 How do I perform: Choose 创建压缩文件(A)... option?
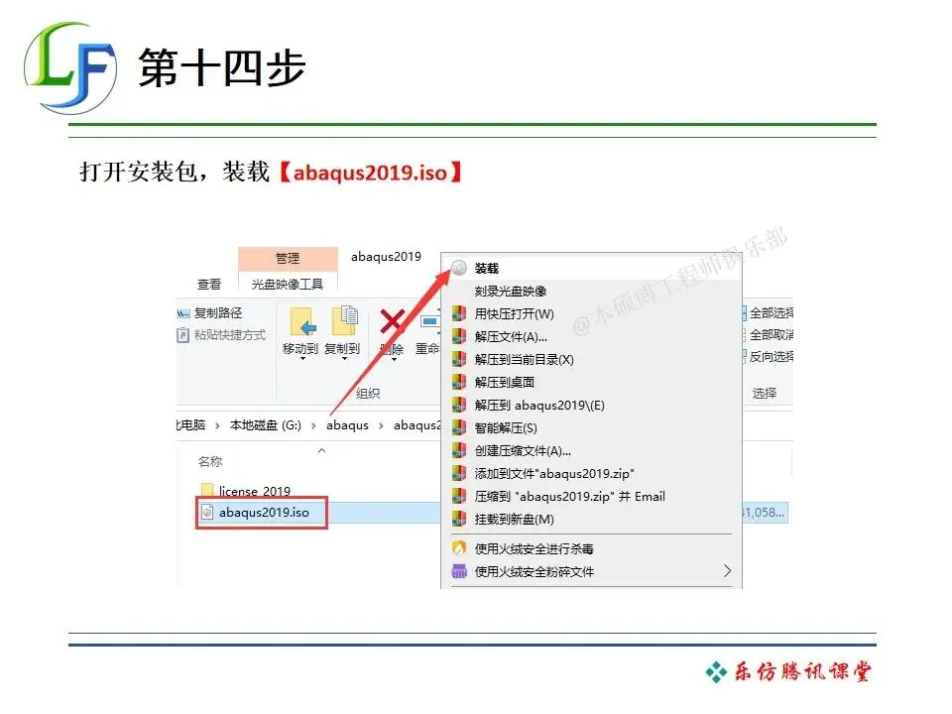pos(592,451)
